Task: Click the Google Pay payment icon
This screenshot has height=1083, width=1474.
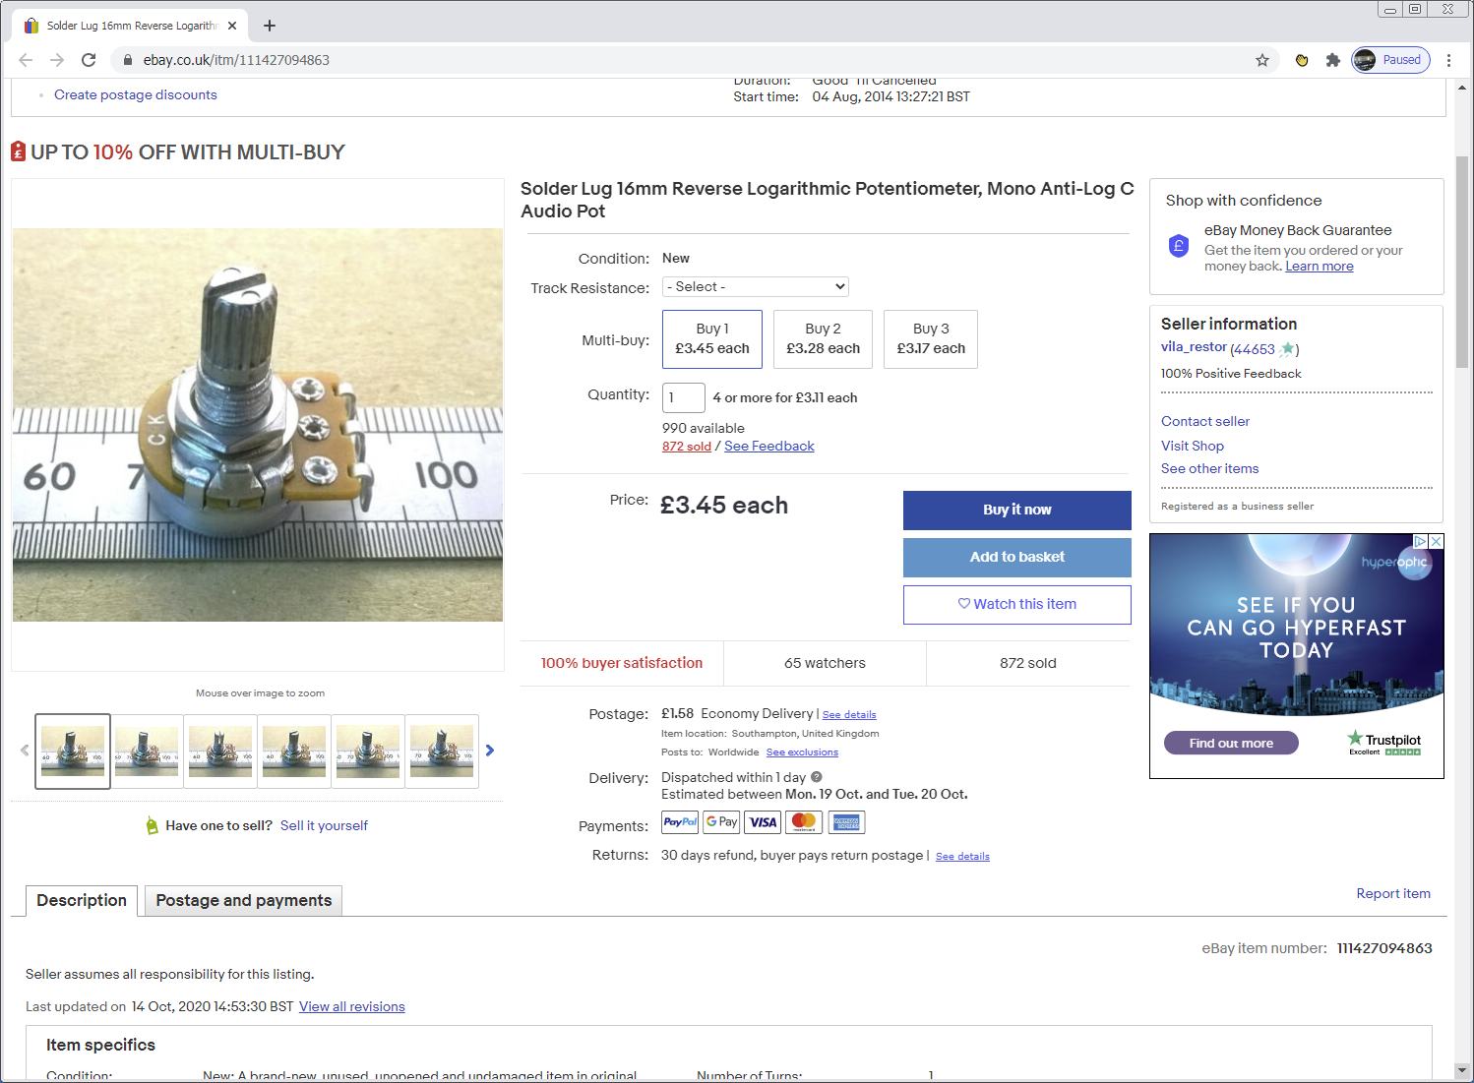Action: click(720, 821)
